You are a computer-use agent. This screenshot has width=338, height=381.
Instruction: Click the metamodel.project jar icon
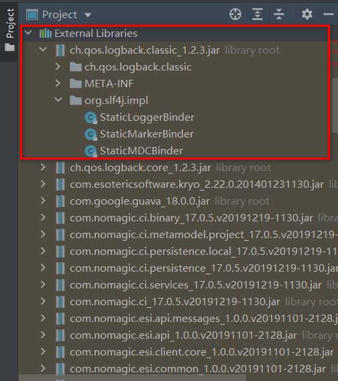click(60, 235)
